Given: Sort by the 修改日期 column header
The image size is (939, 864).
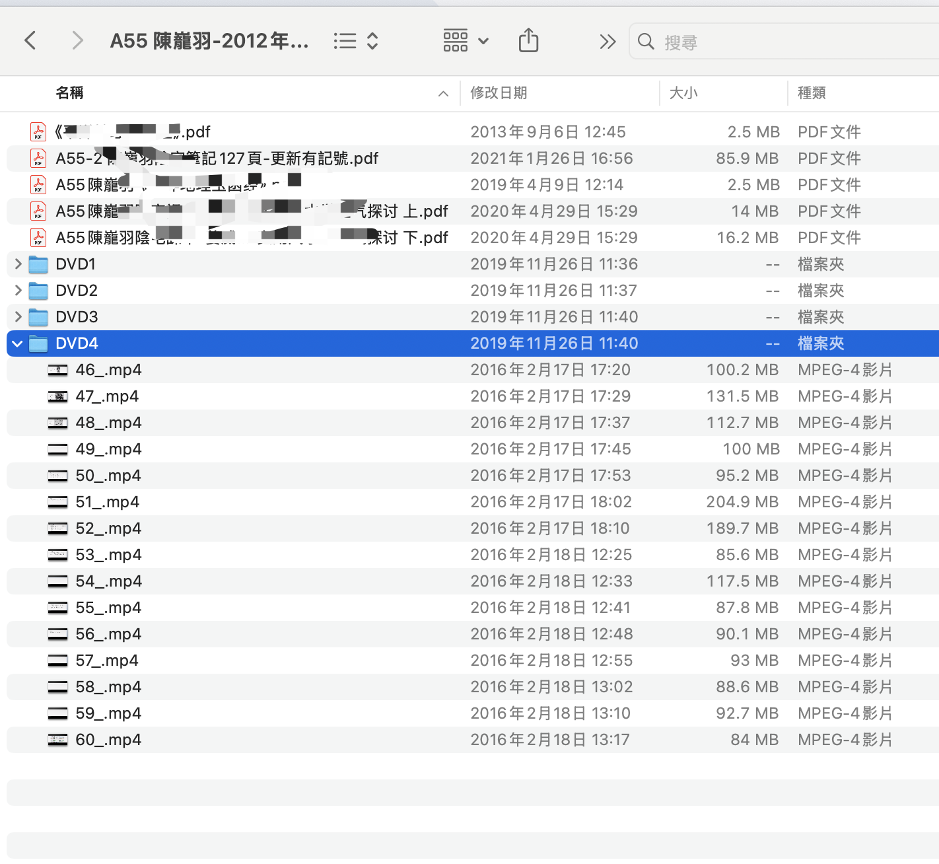Looking at the screenshot, I should click(499, 93).
